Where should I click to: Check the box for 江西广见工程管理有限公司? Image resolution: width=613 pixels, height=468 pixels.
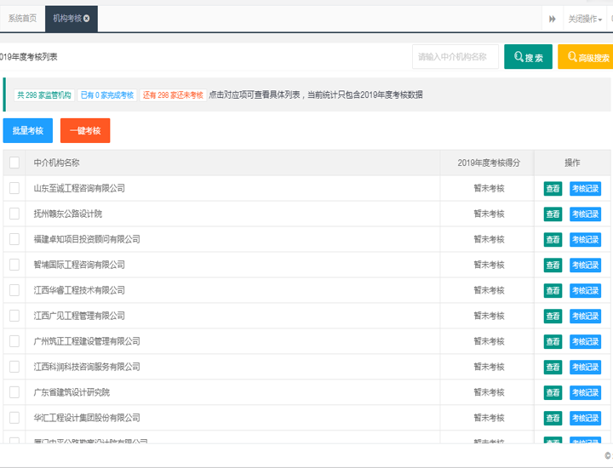click(x=14, y=316)
